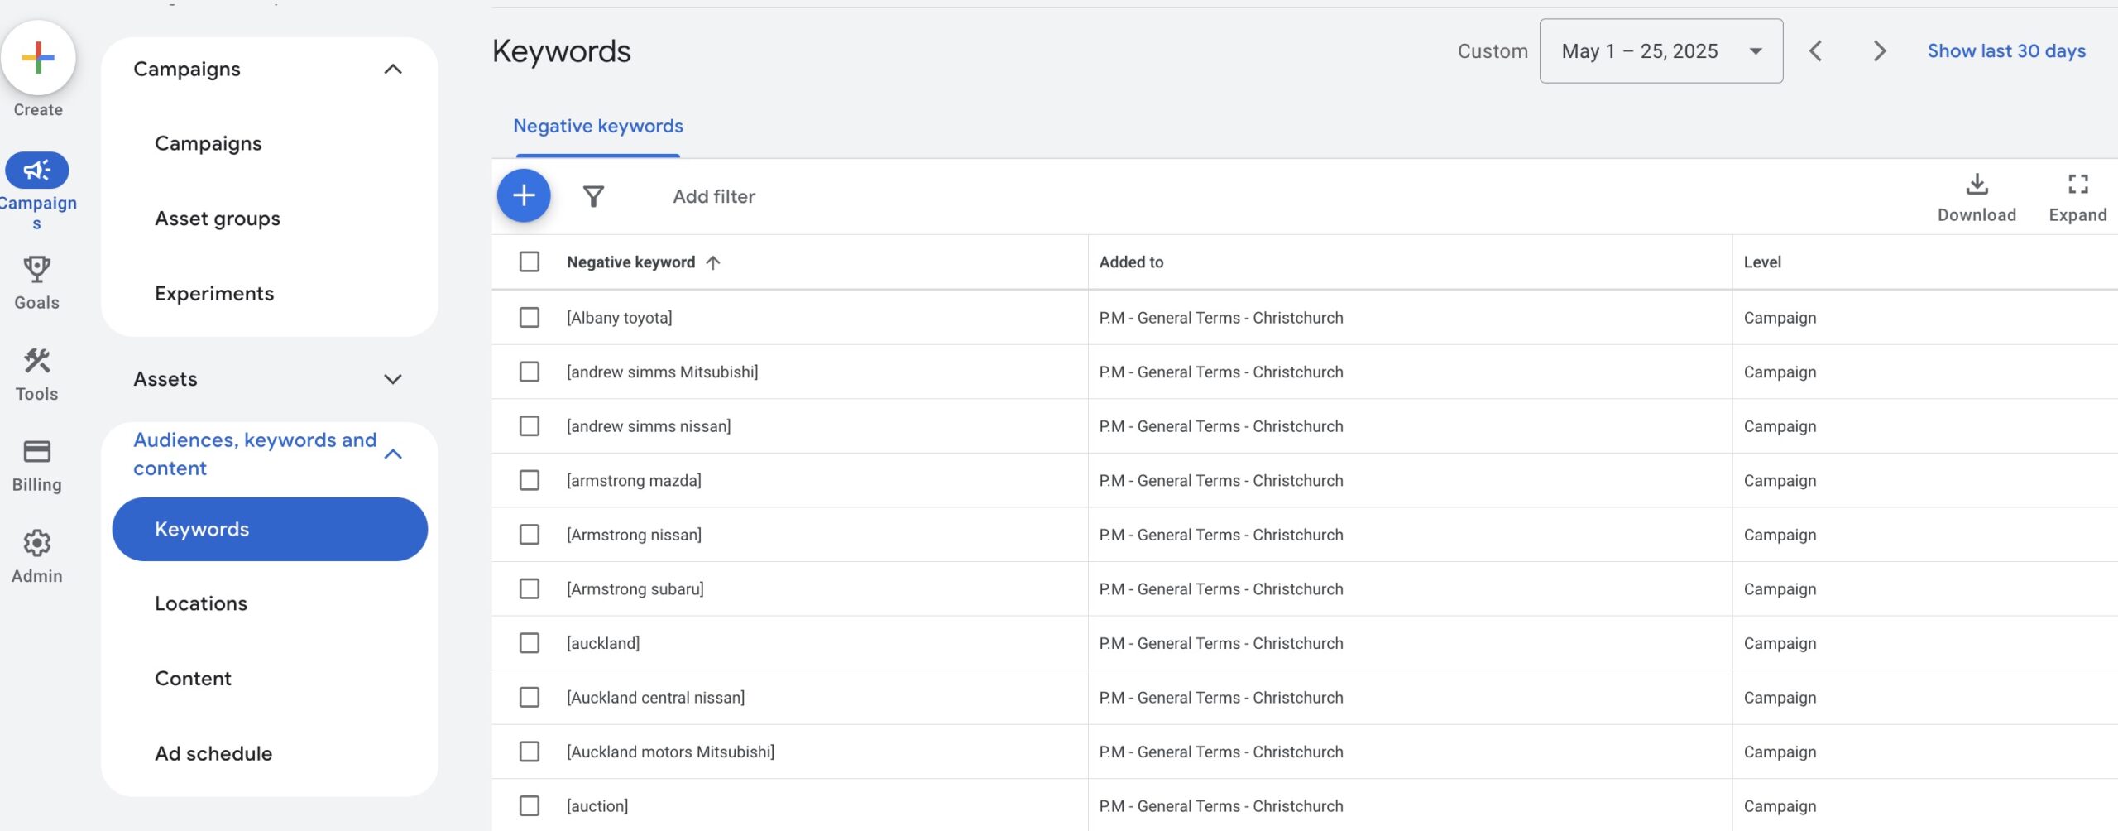Check the [Auckland central nissan] row checkbox

pos(529,698)
